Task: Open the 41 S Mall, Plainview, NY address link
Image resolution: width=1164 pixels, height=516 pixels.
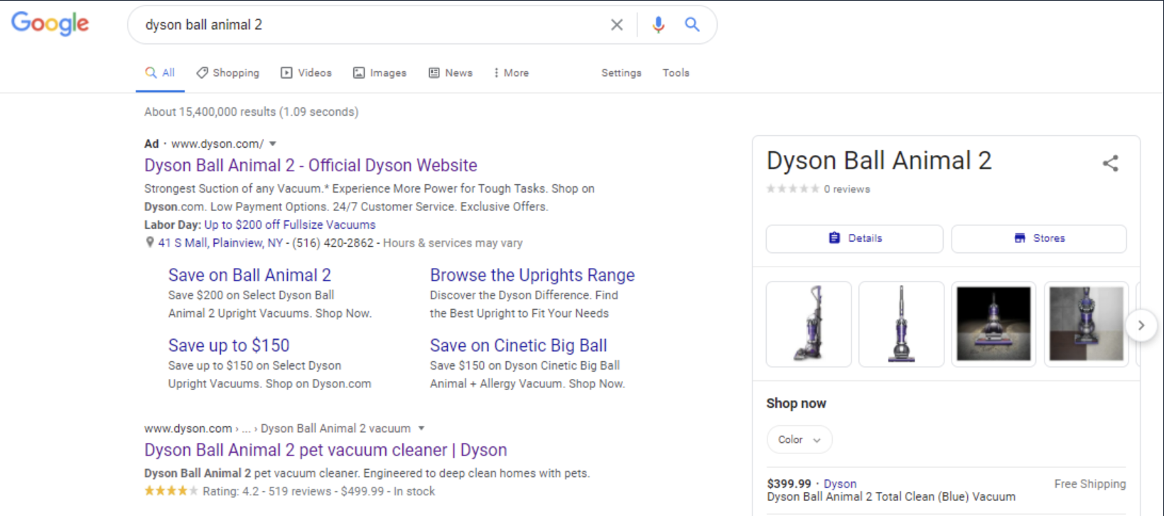Action: (x=220, y=243)
